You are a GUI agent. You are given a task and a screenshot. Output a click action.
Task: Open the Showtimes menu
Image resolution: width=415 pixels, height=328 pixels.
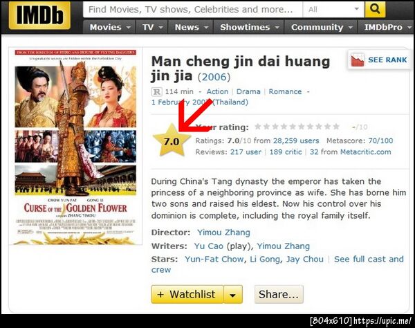point(249,27)
